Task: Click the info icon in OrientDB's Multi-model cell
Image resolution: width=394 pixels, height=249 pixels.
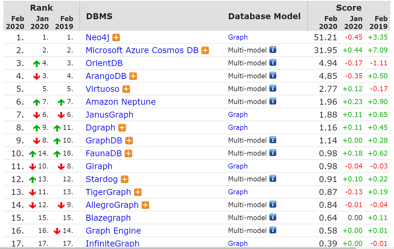Action: pos(273,63)
